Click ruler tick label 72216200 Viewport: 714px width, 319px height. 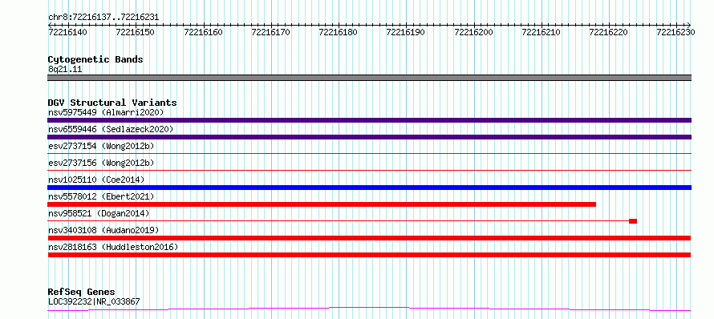tap(474, 32)
